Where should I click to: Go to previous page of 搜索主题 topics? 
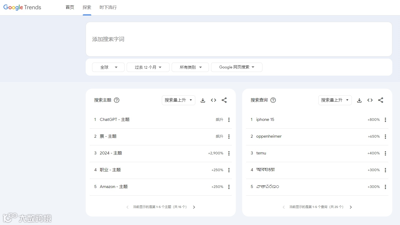(127, 207)
